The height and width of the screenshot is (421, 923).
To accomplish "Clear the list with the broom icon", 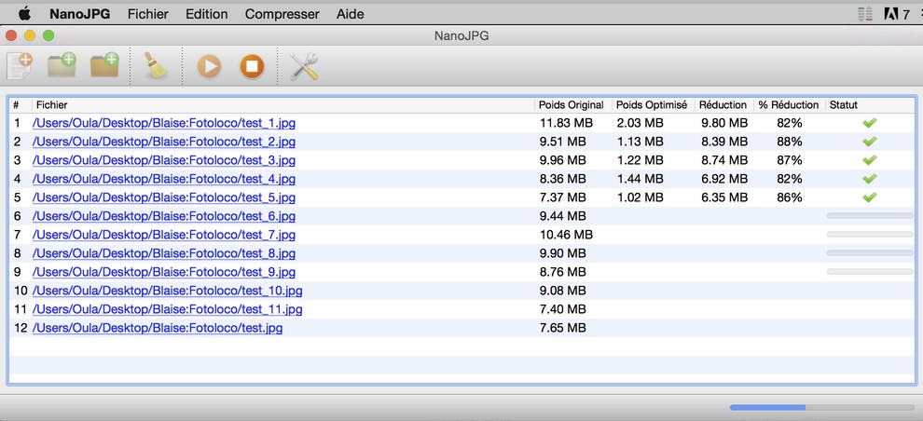I will (156, 66).
